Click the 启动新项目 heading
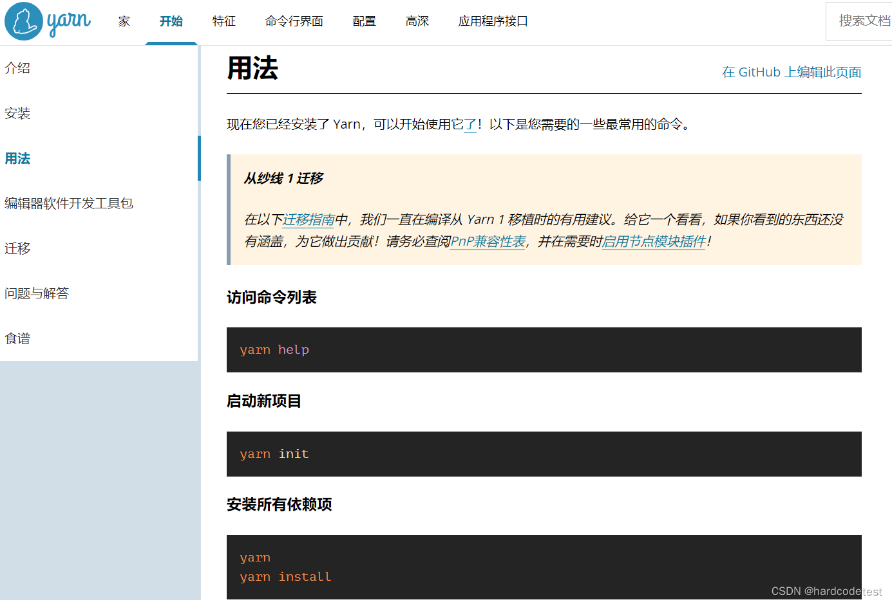Viewport: 892px width, 602px height. click(x=264, y=401)
